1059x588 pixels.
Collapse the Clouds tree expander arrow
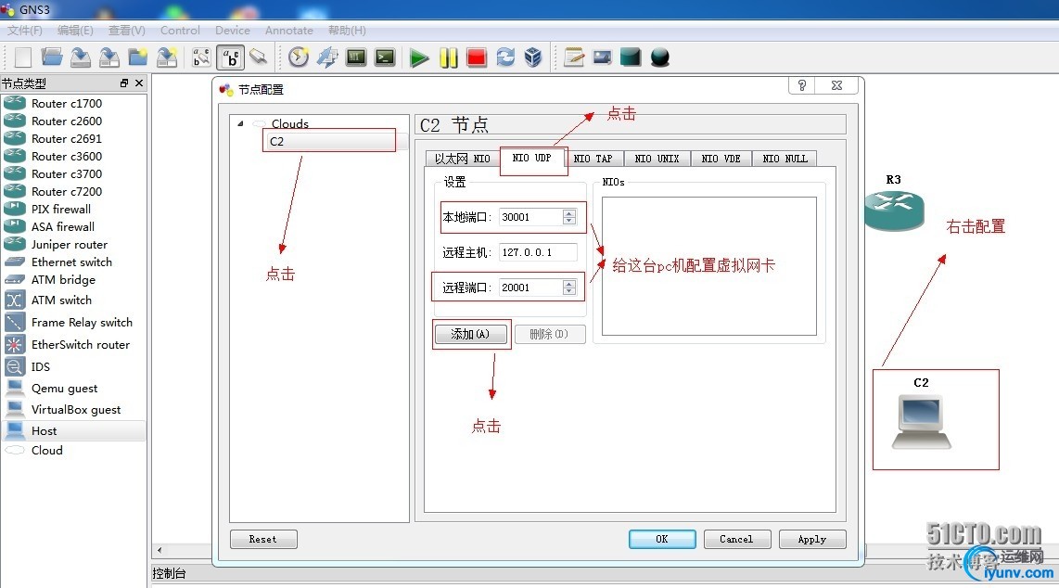240,123
